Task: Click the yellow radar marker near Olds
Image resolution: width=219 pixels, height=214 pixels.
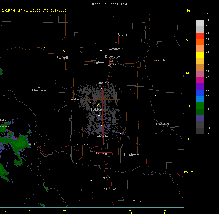Action: [x=99, y=106]
